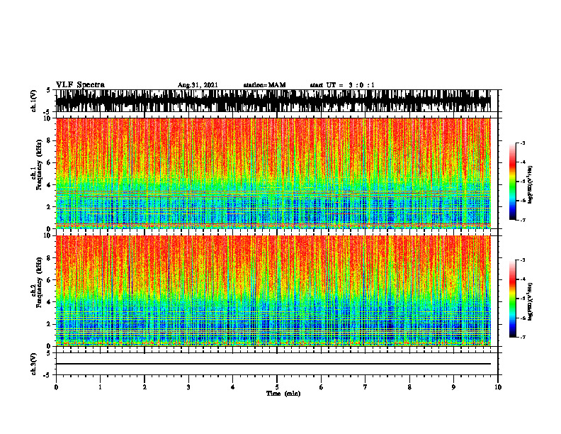Click the "station=MAM" header label
561x434 pixels.
point(264,85)
